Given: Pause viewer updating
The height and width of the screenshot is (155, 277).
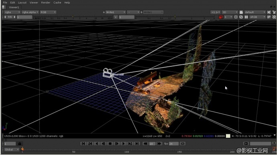Looking at the screenshot, I should (246, 17).
